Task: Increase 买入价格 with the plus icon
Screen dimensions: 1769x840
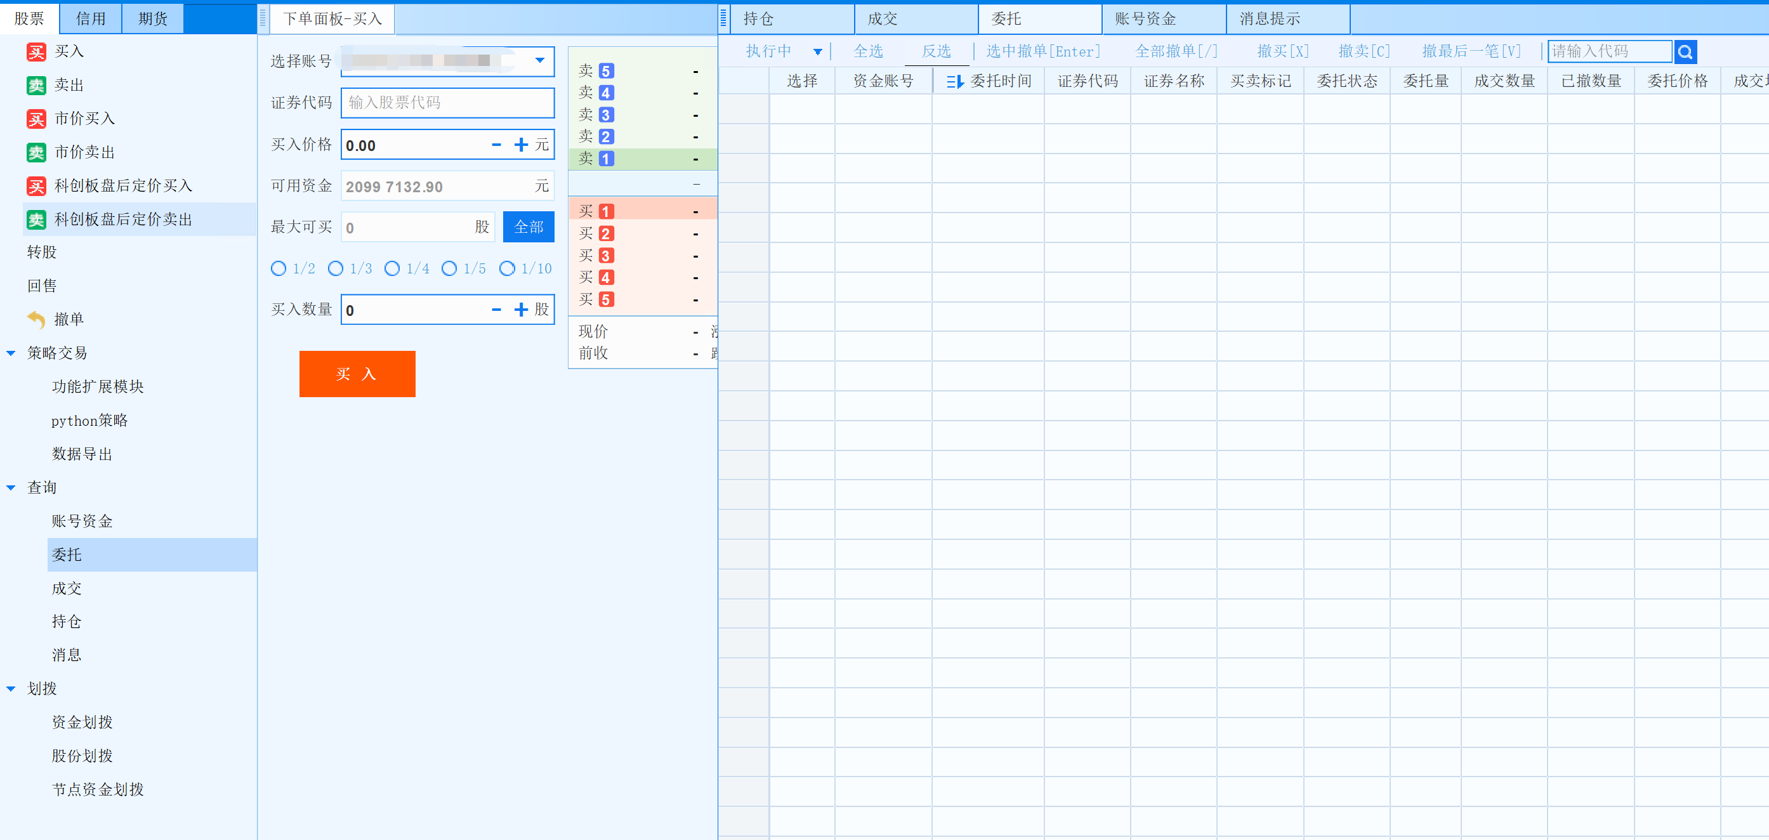Action: pos(521,145)
